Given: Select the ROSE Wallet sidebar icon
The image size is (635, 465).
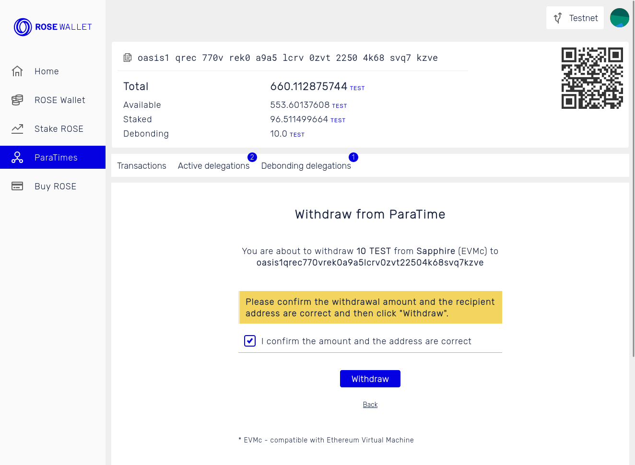Looking at the screenshot, I should [17, 100].
